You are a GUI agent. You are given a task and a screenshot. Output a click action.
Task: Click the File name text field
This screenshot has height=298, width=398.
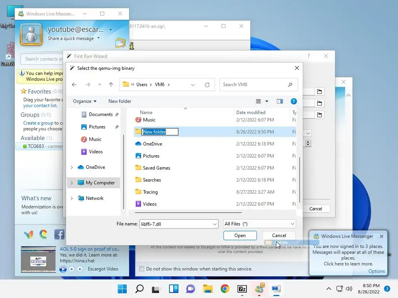176,224
